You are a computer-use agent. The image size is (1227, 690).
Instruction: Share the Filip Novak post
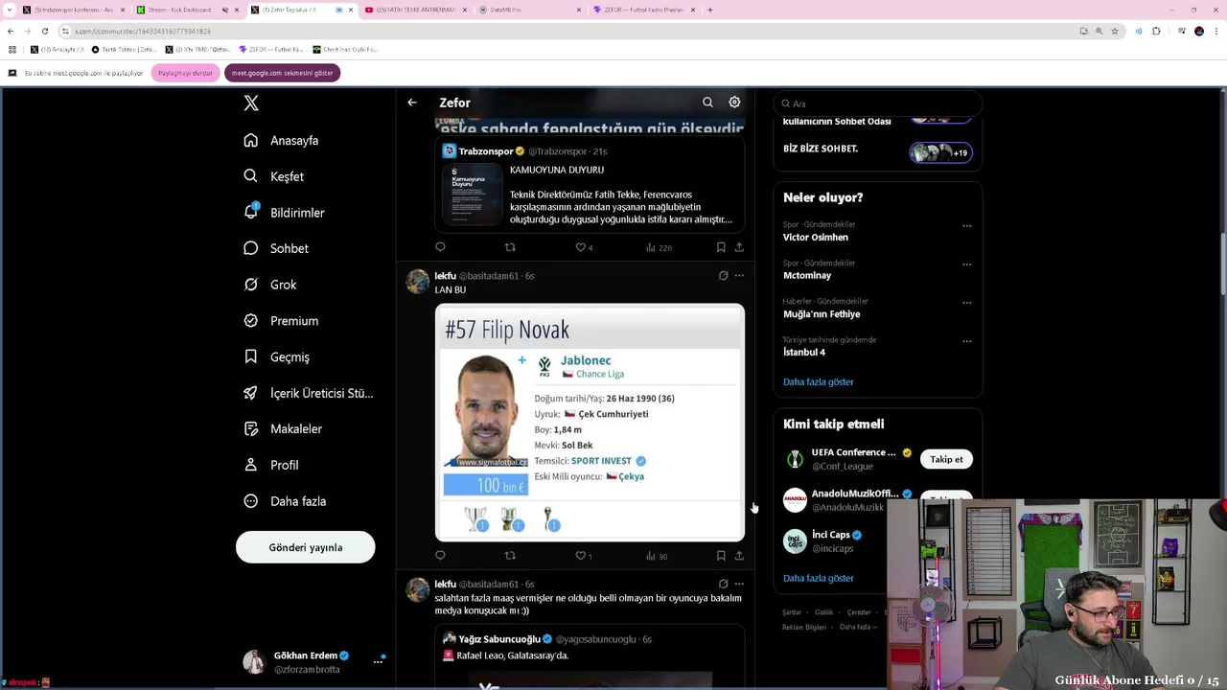click(x=739, y=556)
